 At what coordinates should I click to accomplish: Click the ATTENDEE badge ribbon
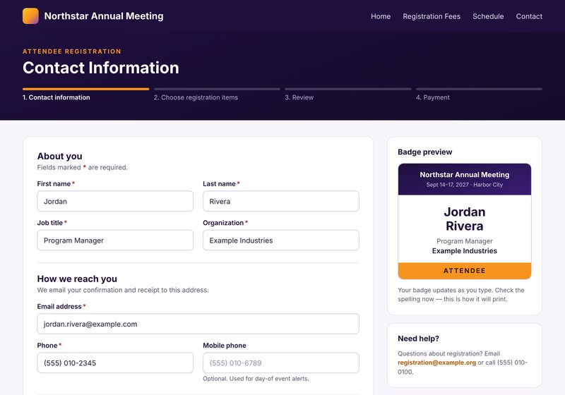pos(465,271)
